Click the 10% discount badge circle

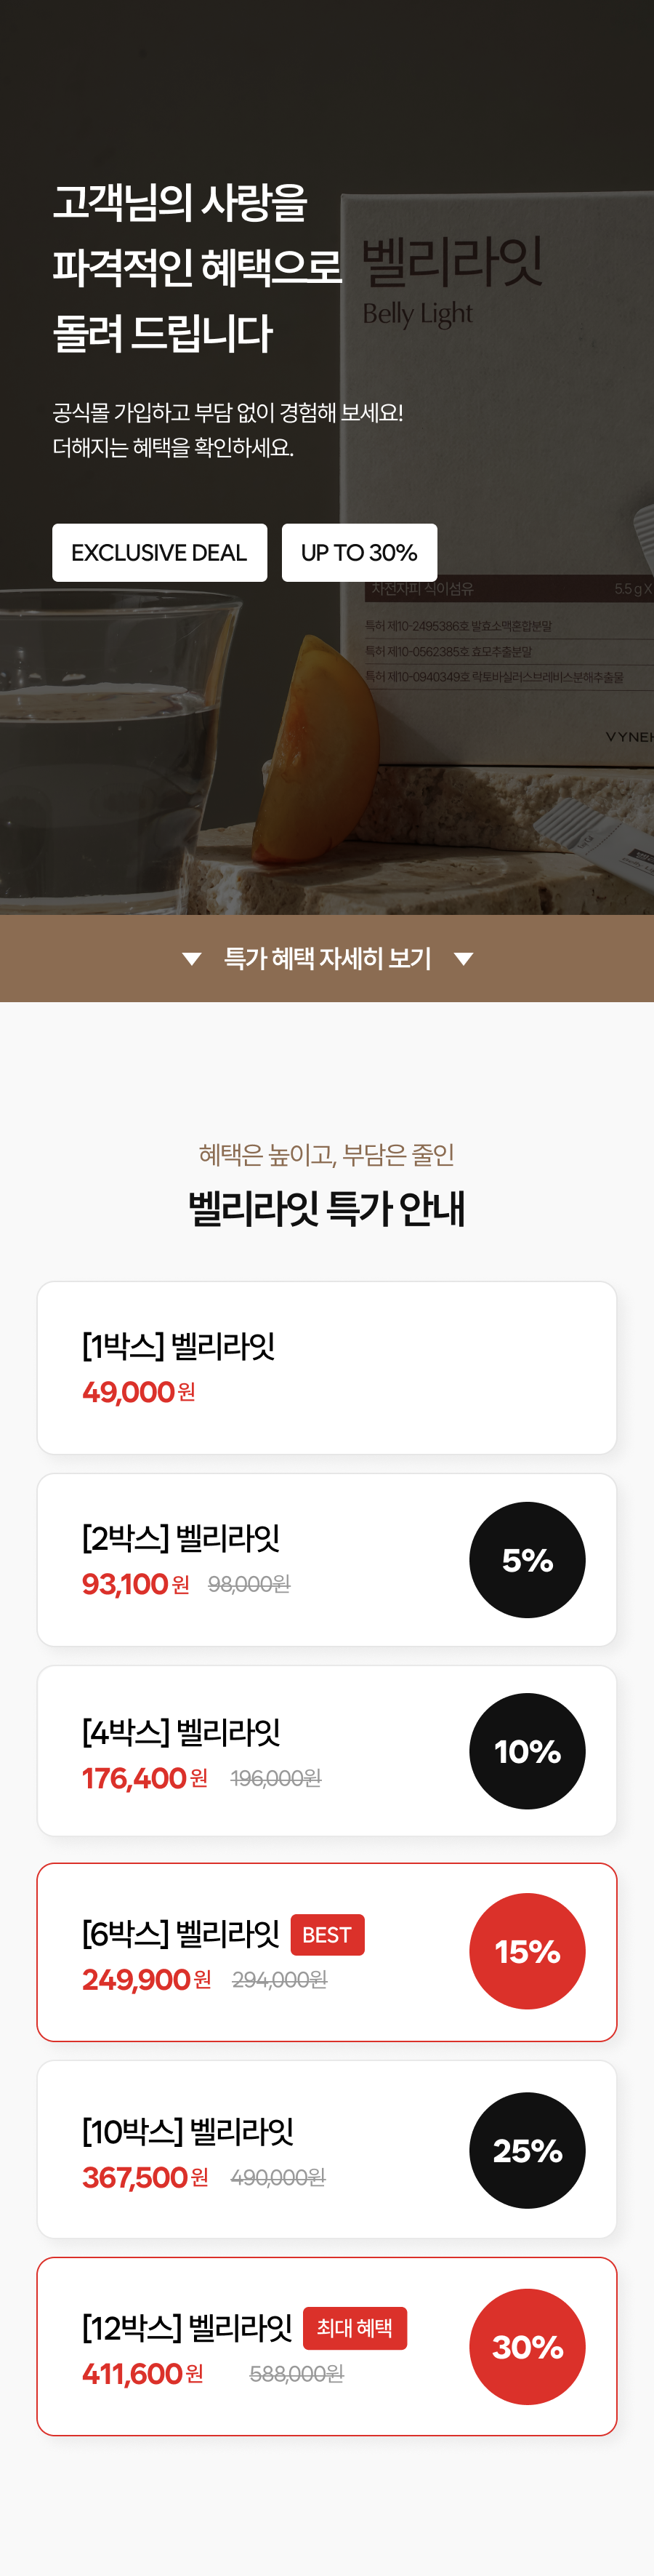pyautogui.click(x=527, y=1751)
